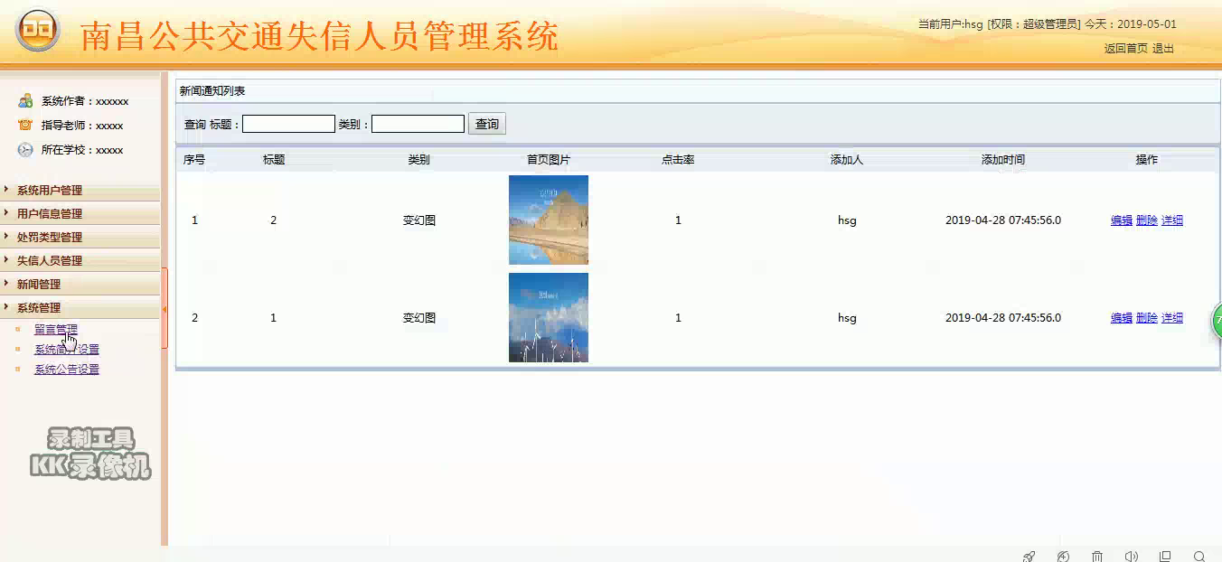
Task: Click 编辑 for the row added 2019-04-28 titled 2
Action: click(x=1122, y=220)
